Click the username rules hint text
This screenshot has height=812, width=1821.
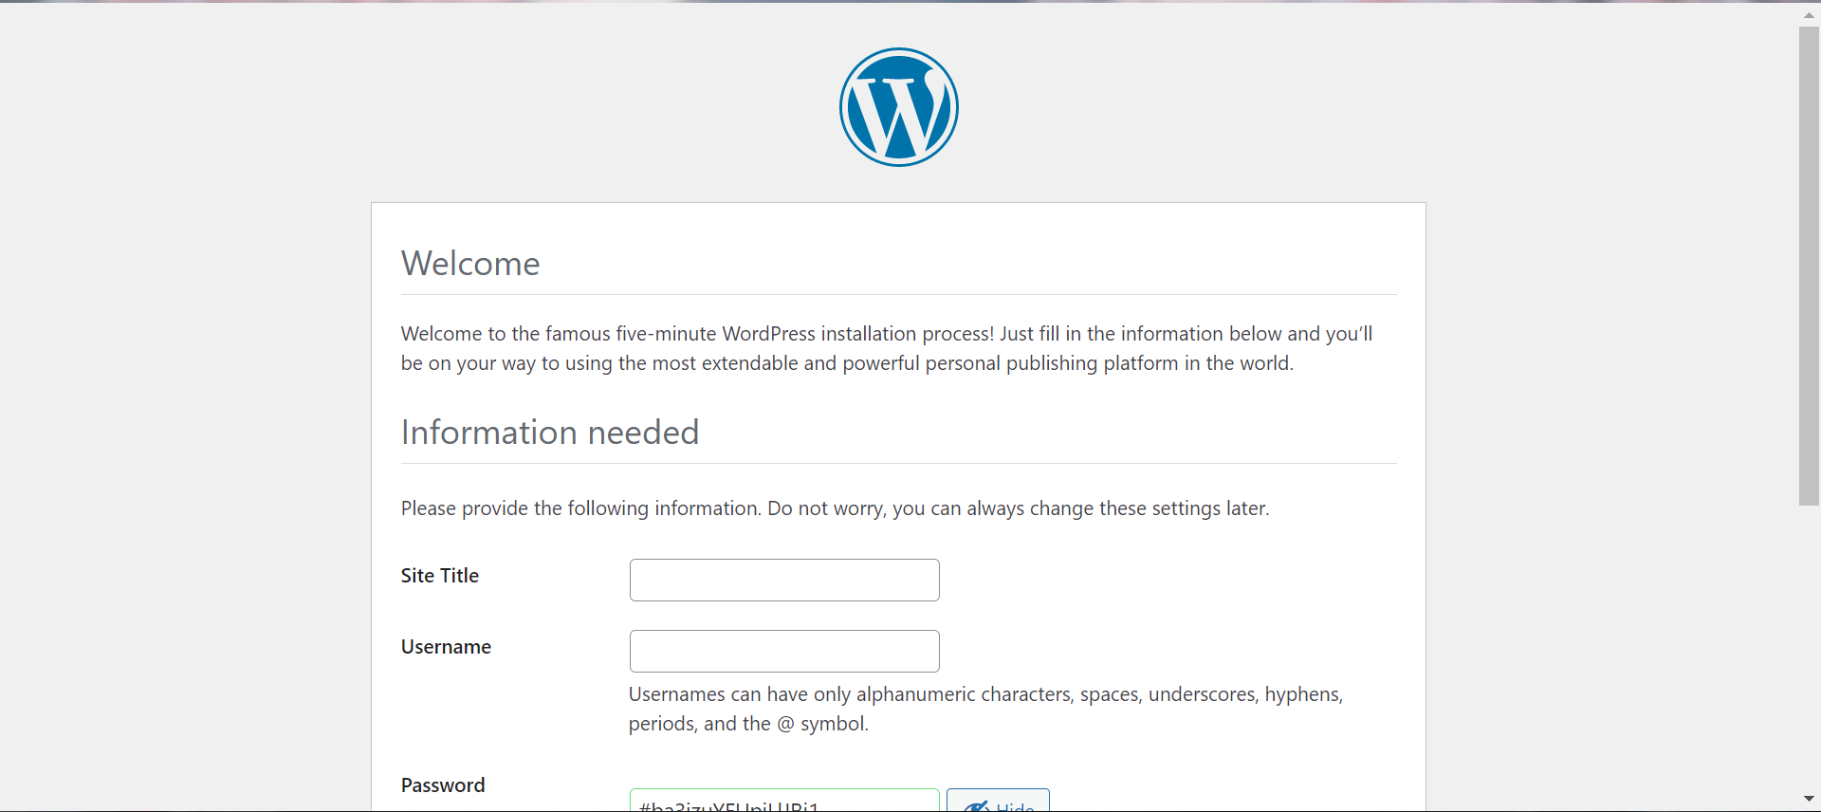coord(985,709)
